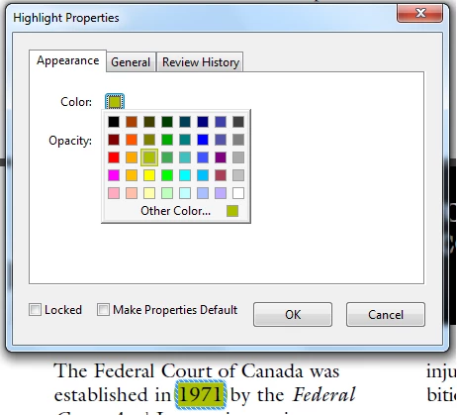Pick the black color swatch

click(114, 122)
